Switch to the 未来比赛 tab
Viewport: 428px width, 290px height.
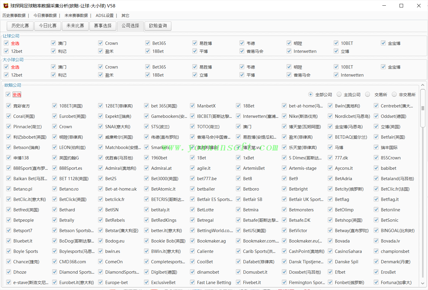pyautogui.click(x=75, y=26)
